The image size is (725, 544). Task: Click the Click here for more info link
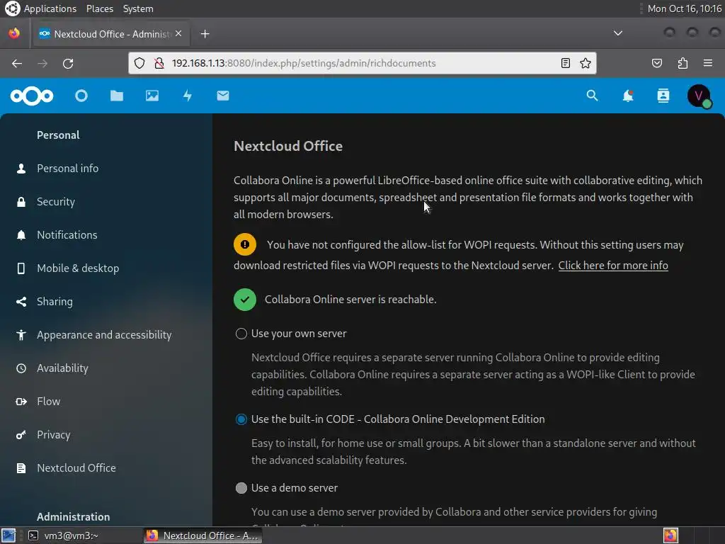click(613, 266)
